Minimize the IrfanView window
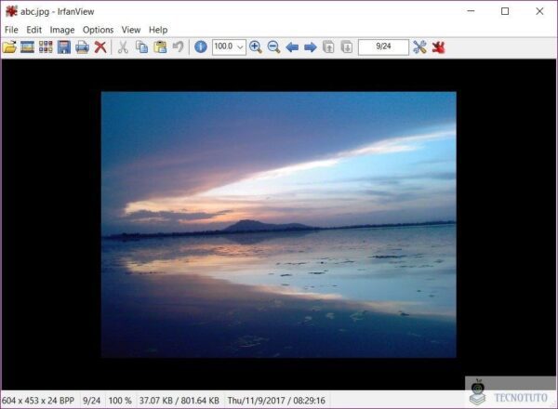This screenshot has width=558, height=409. click(x=471, y=11)
